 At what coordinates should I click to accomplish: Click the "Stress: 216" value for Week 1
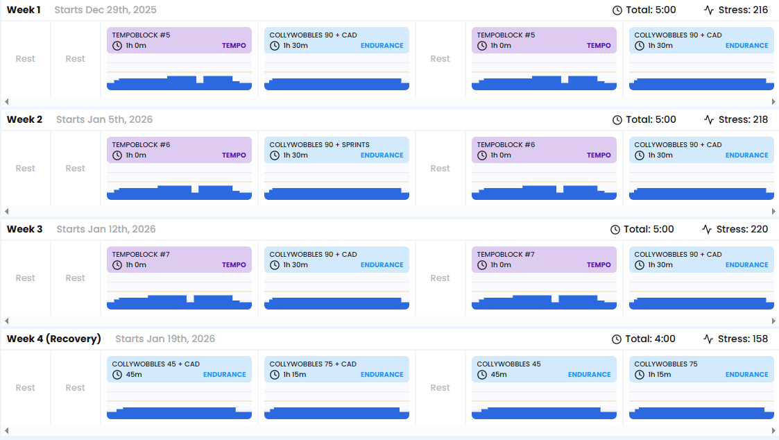[x=742, y=10]
